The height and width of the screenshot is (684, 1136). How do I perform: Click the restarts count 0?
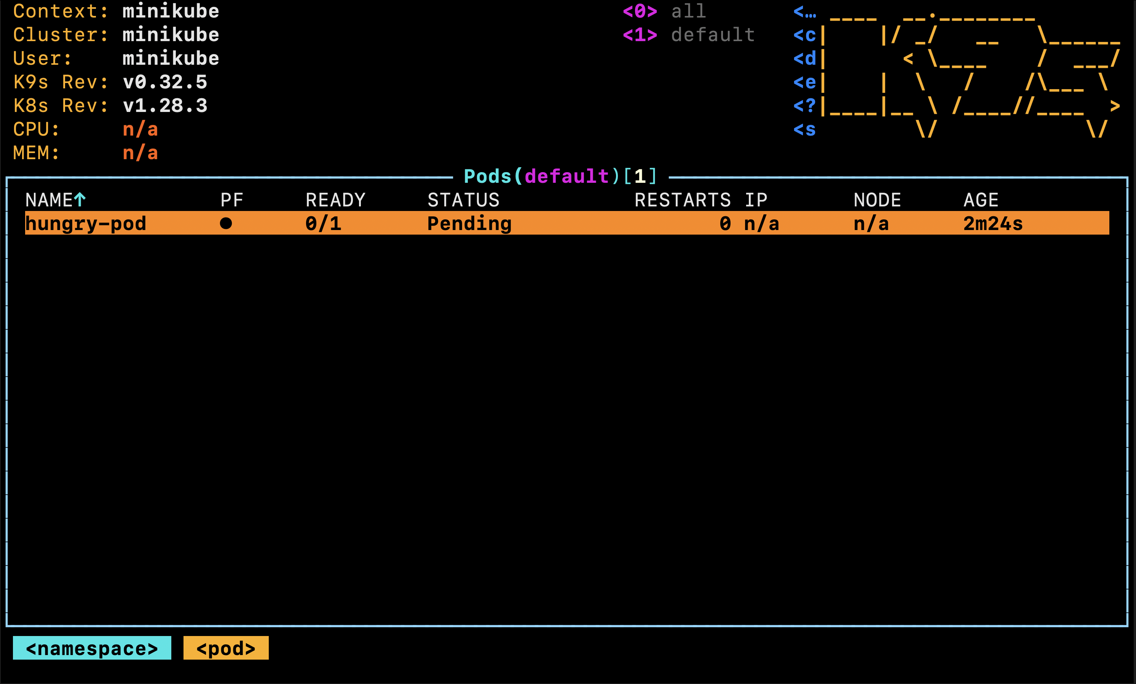point(725,224)
